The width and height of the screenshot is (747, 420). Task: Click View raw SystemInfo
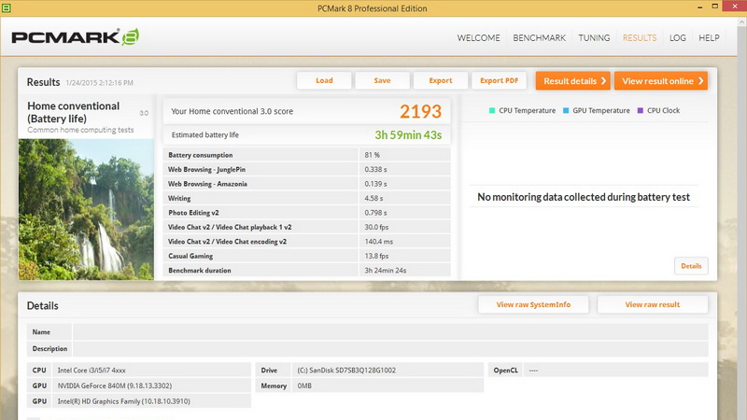[x=533, y=304]
